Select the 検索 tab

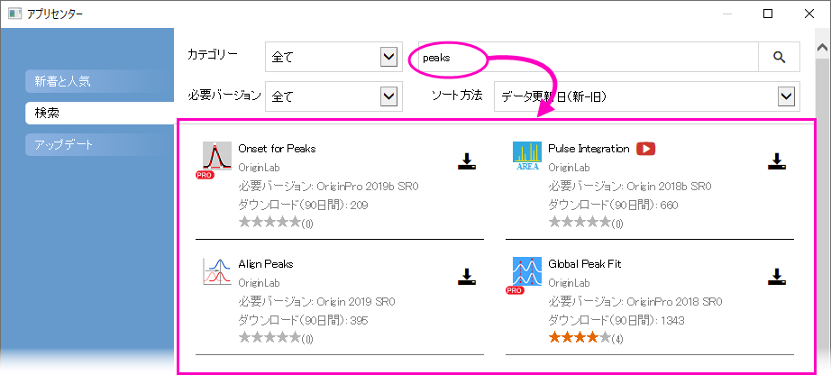pyautogui.click(x=100, y=113)
